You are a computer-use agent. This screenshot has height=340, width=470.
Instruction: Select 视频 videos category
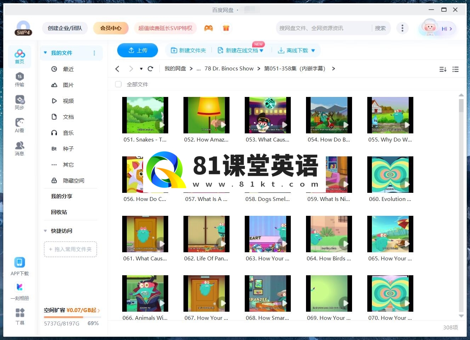(x=69, y=101)
